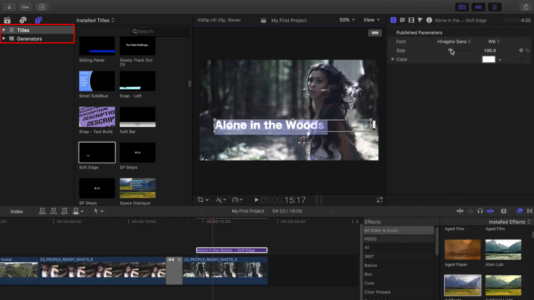Show the Titles and Generators sidebar icon
534x300 pixels.
coord(38,20)
